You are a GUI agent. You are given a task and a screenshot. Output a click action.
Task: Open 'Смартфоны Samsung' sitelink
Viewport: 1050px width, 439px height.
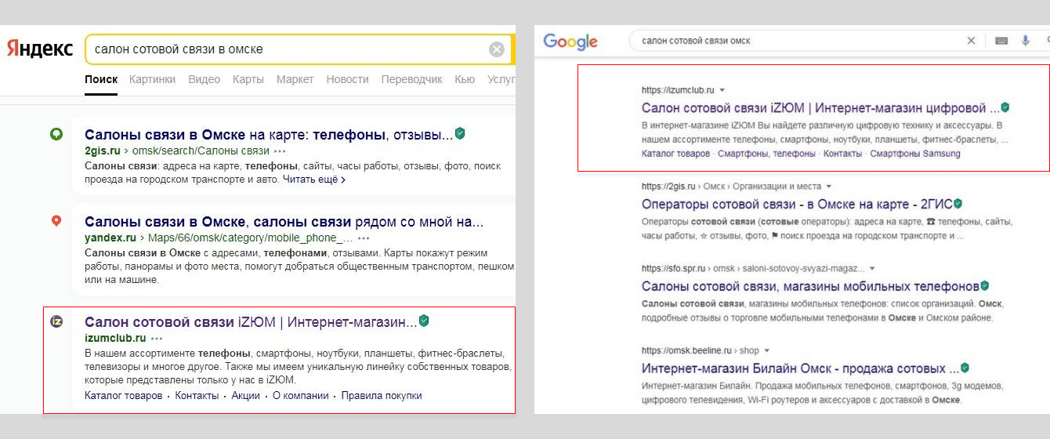915,154
